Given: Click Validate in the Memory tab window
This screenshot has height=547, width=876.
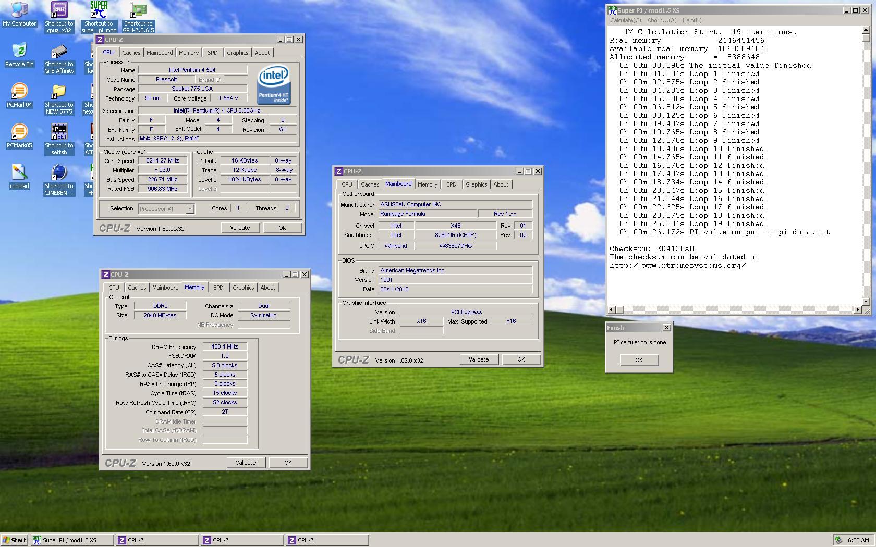Looking at the screenshot, I should (x=246, y=463).
